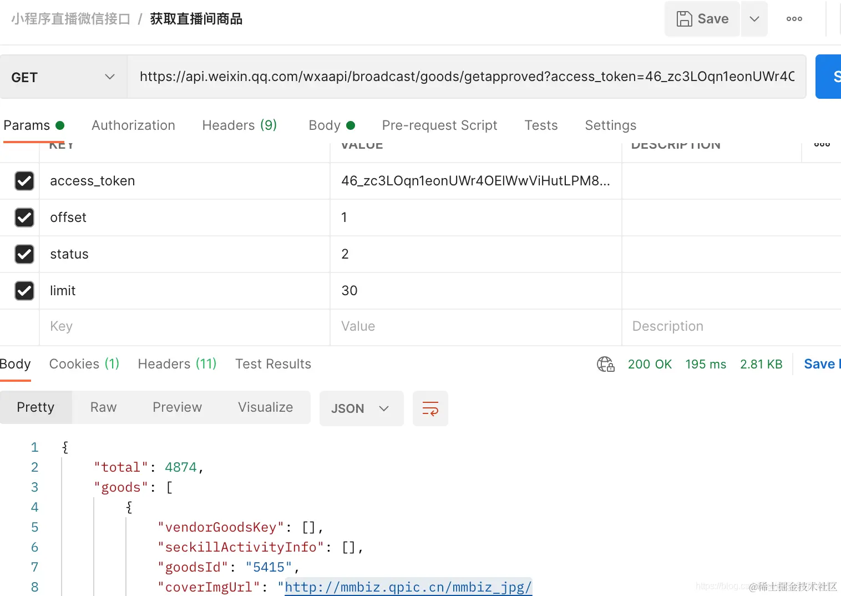Click the limit value 30 cell
The image size is (841, 596).
pyautogui.click(x=476, y=291)
